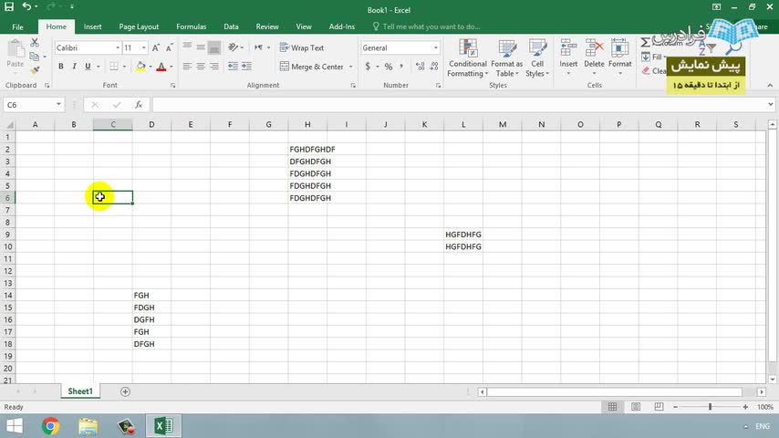This screenshot has height=438, width=779.
Task: Toggle Bold formatting
Action: click(x=60, y=66)
